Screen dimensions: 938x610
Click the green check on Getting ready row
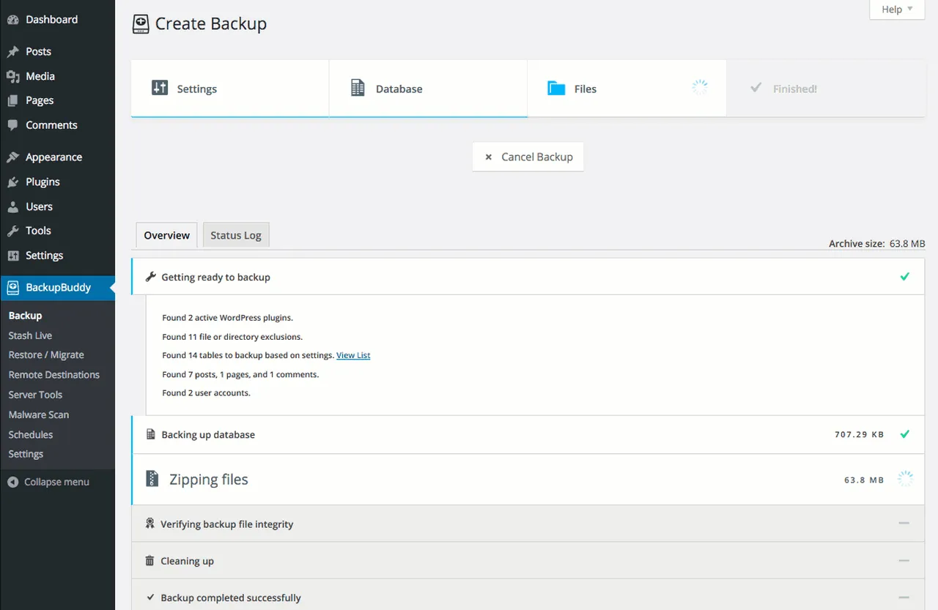click(x=904, y=277)
